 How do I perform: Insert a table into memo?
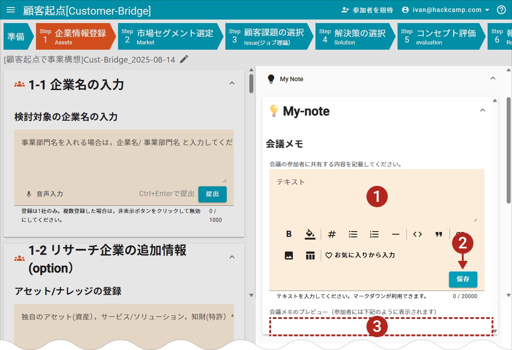pos(310,256)
